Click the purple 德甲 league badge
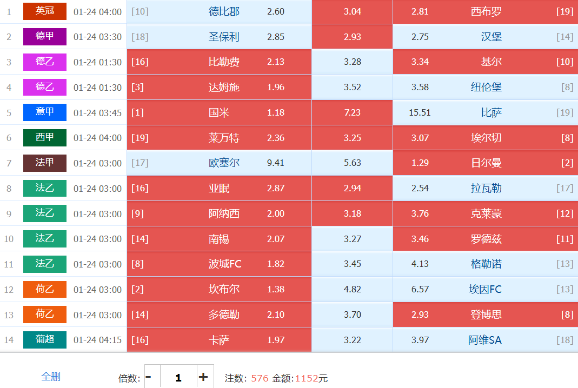This screenshot has width=578, height=388. [45, 37]
